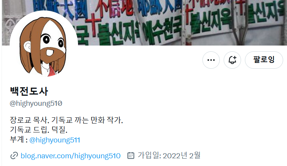Visit the blog.naver.com/highyoung510 link

70,156
